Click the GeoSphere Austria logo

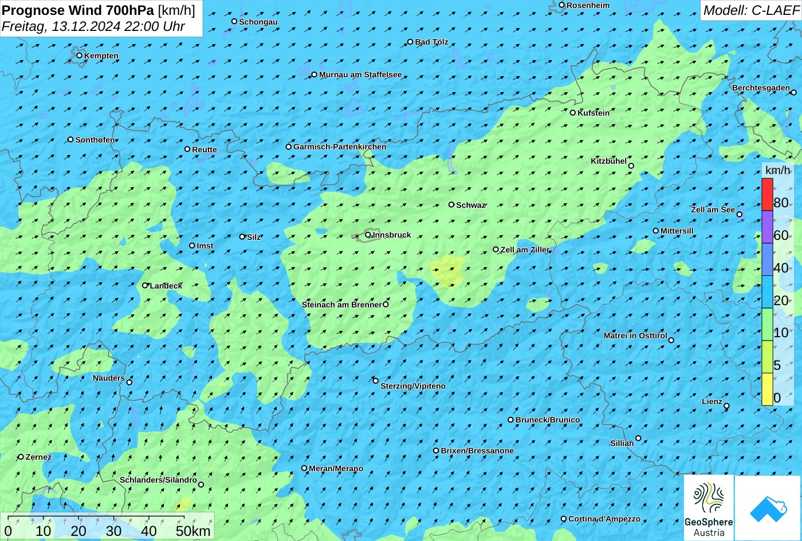coord(709,508)
